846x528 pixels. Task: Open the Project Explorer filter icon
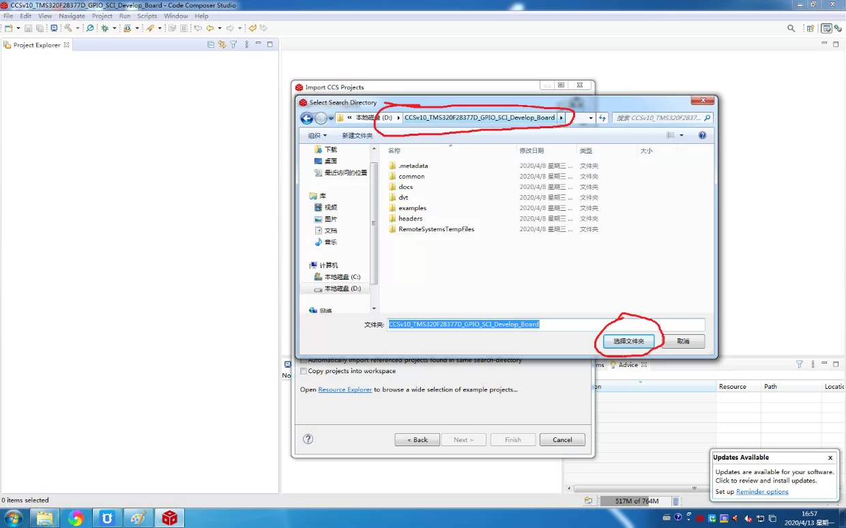(x=233, y=44)
